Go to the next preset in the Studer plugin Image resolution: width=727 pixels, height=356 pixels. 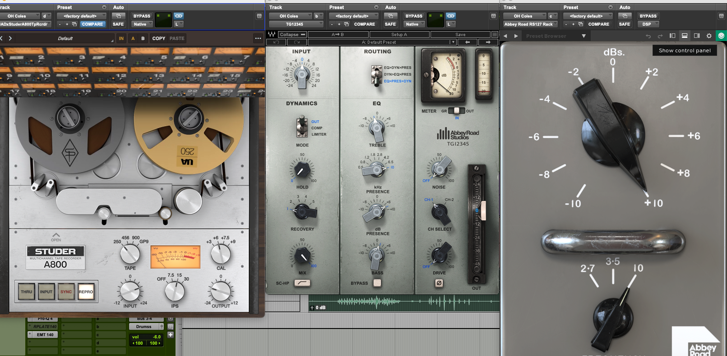[10, 38]
